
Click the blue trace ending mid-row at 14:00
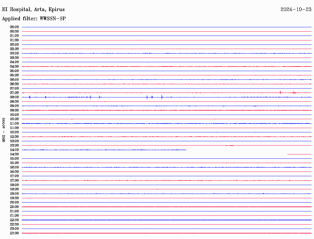coord(104,150)
